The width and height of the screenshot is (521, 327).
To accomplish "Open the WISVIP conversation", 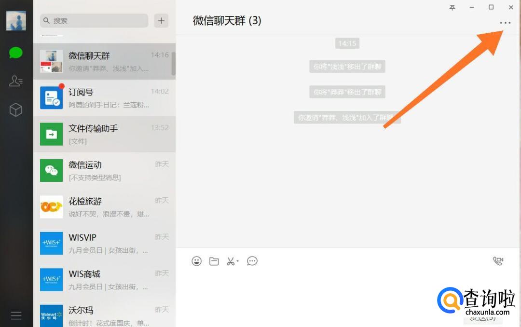I will 104,243.
